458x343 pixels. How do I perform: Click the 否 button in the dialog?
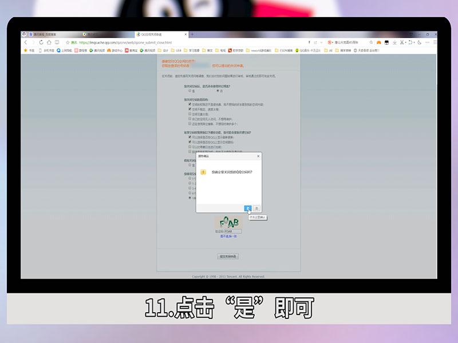(256, 208)
